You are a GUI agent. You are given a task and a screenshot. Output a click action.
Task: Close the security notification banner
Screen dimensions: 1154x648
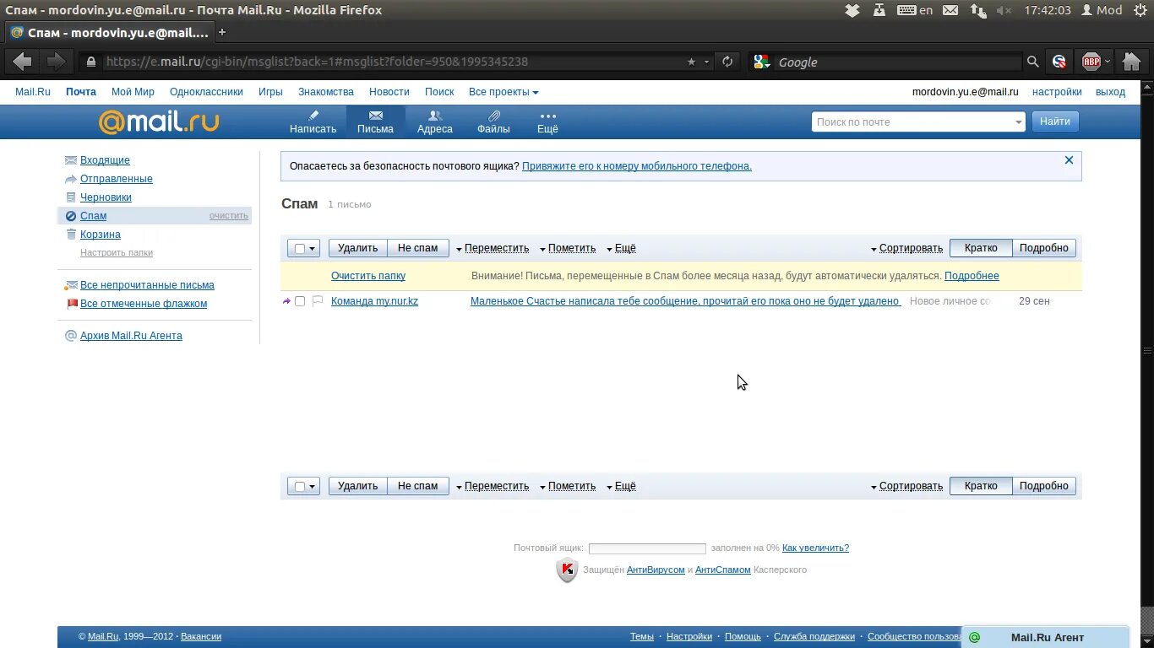1069,159
